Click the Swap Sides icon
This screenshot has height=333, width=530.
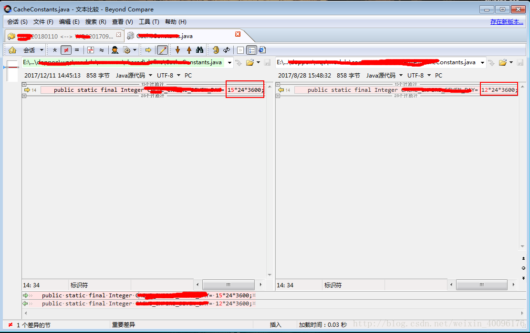tap(227, 50)
